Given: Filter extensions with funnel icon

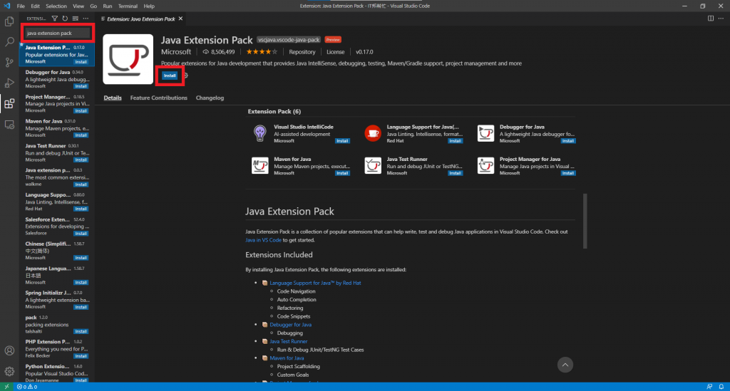Looking at the screenshot, I should click(54, 19).
